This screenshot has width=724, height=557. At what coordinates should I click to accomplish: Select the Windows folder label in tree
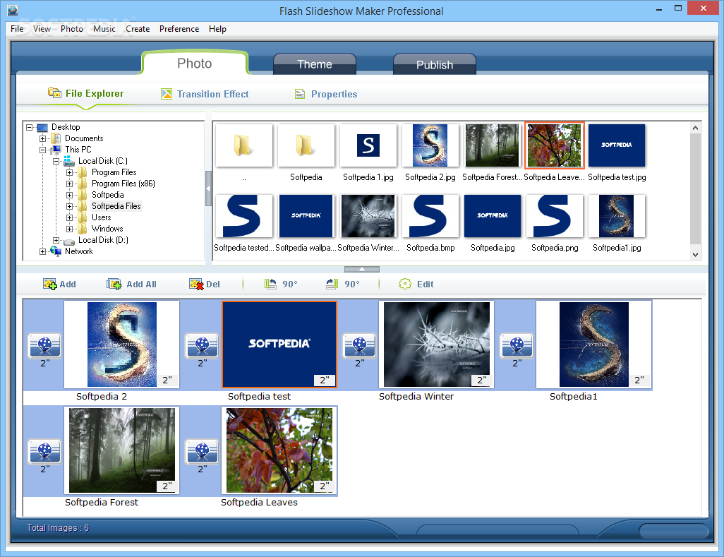point(107,229)
